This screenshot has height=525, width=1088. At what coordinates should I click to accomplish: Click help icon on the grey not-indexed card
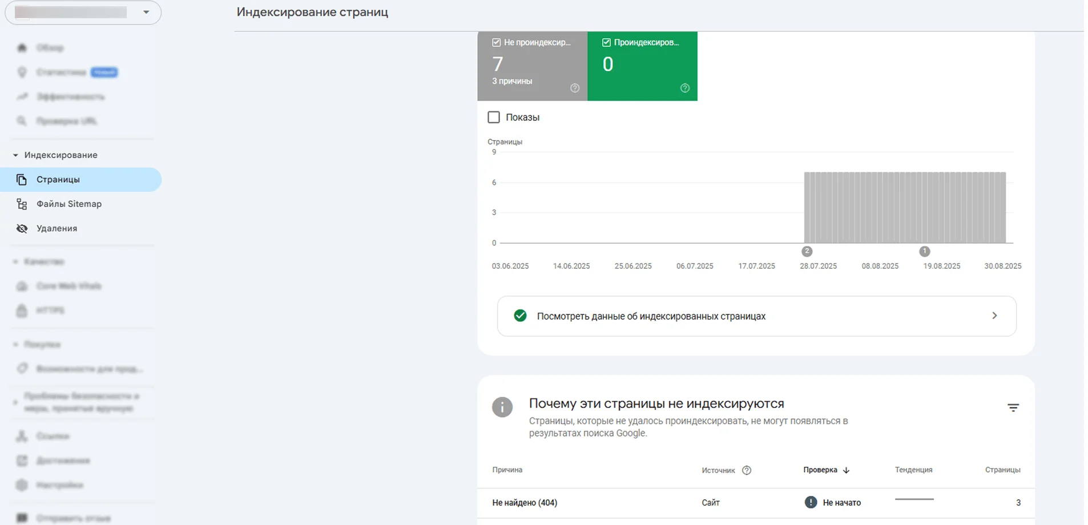coord(575,88)
